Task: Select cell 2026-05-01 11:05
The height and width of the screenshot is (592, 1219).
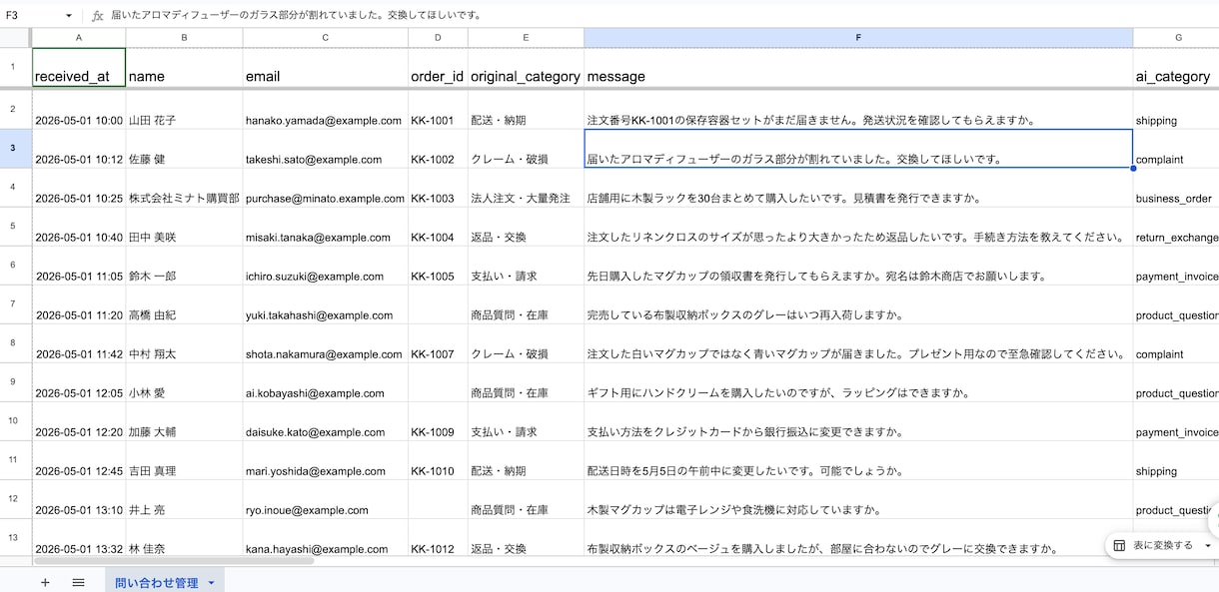Action: pos(79,266)
